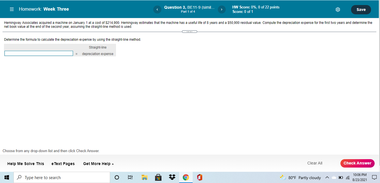This screenshot has width=380, height=183.
Task: Open eText Pages
Action: pyautogui.click(x=63, y=163)
